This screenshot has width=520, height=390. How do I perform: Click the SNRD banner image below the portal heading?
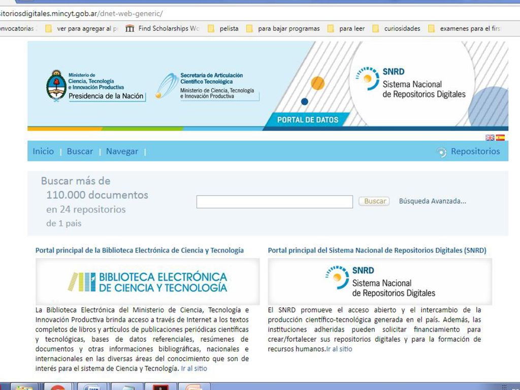[380, 281]
